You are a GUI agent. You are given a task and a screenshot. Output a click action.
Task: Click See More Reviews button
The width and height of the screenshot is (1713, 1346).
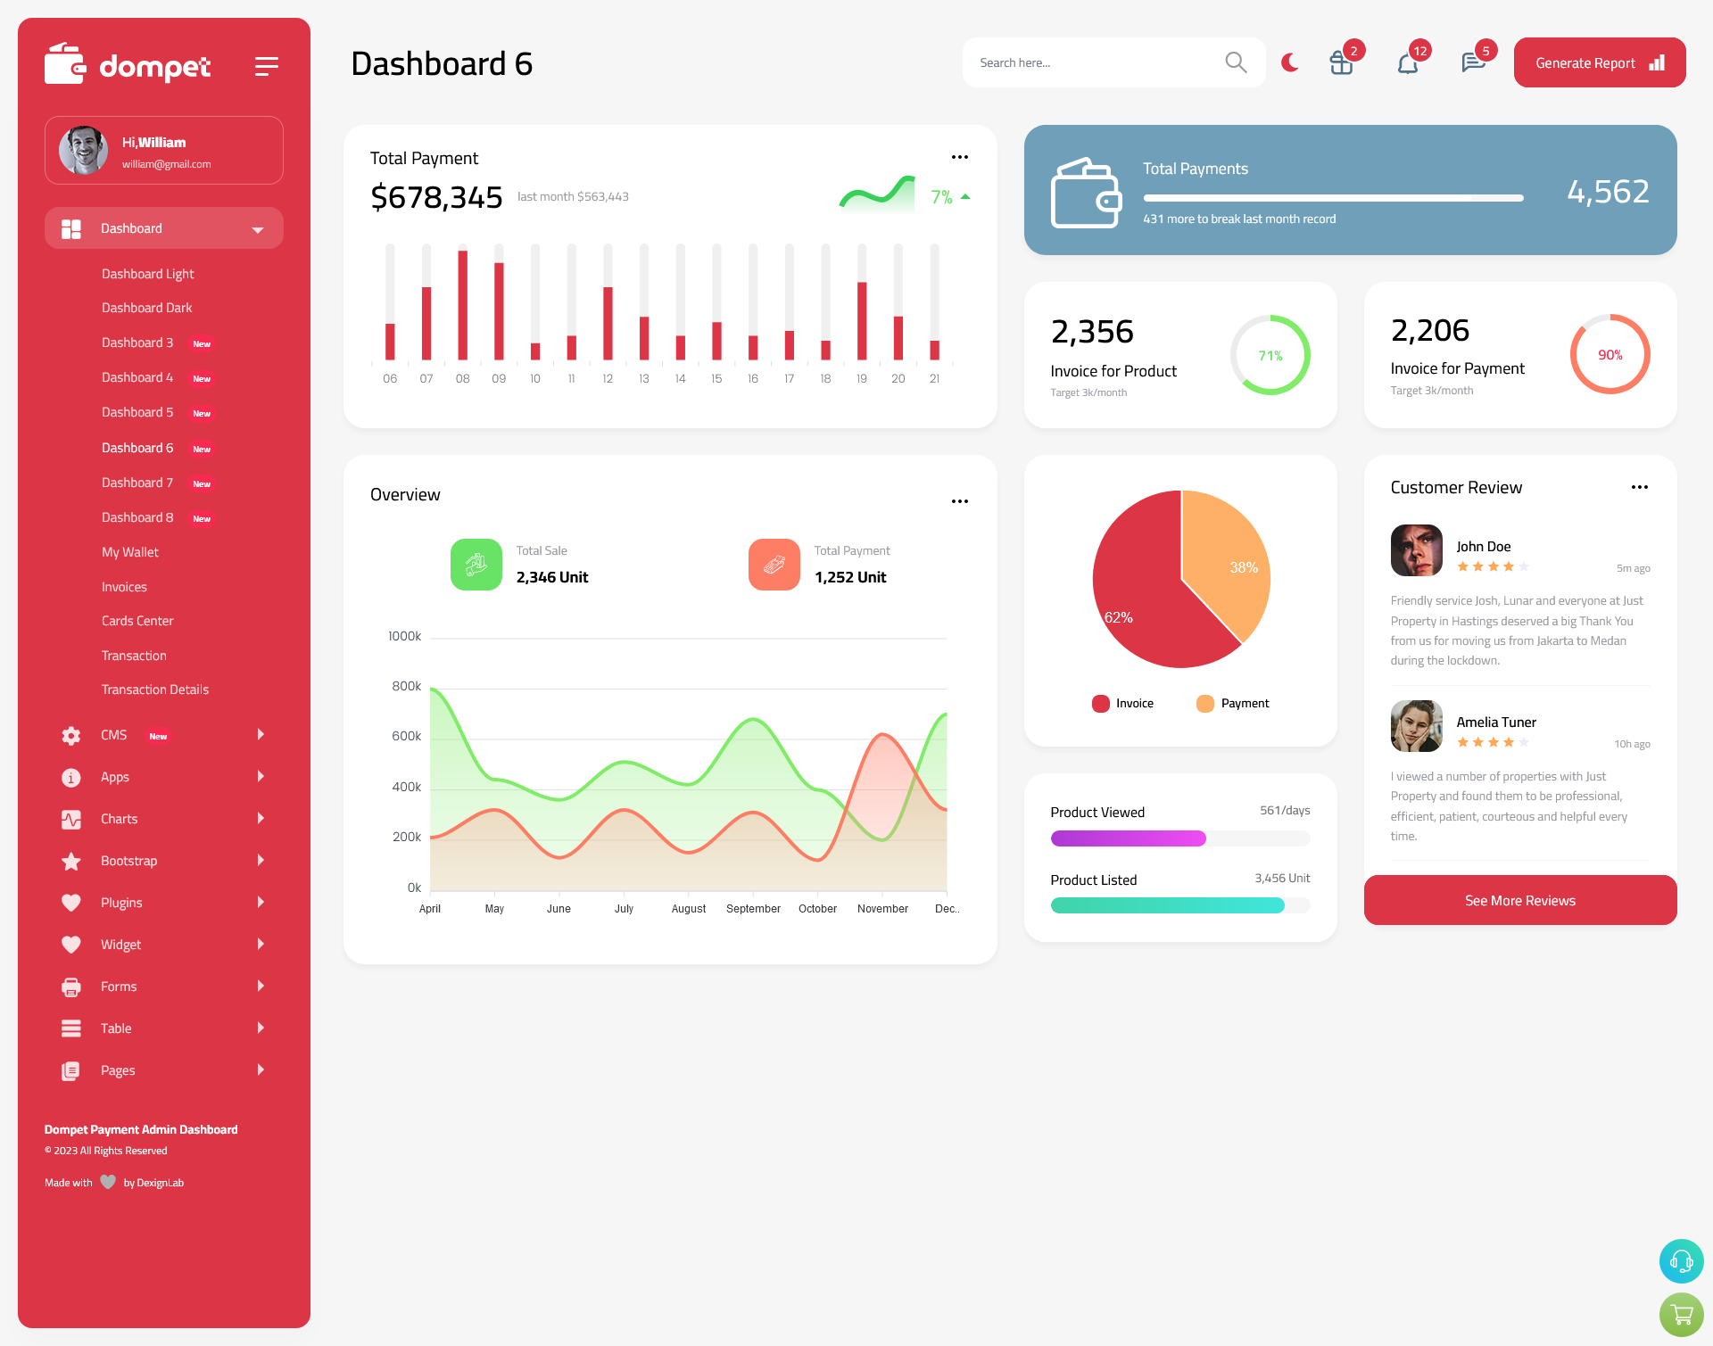point(1519,900)
